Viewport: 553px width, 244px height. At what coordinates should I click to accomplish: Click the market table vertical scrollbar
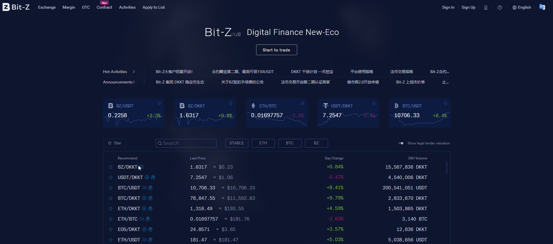coord(447,167)
